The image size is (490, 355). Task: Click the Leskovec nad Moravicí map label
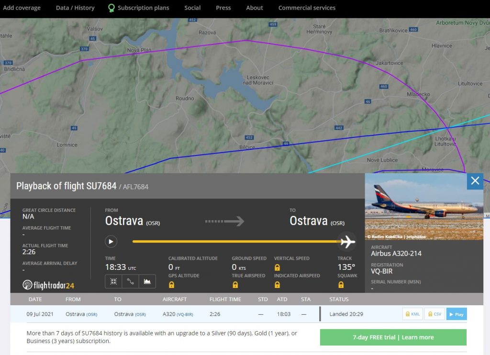tap(258, 80)
